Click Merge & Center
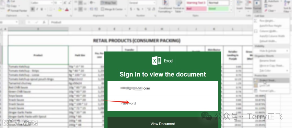 (112, 9)
